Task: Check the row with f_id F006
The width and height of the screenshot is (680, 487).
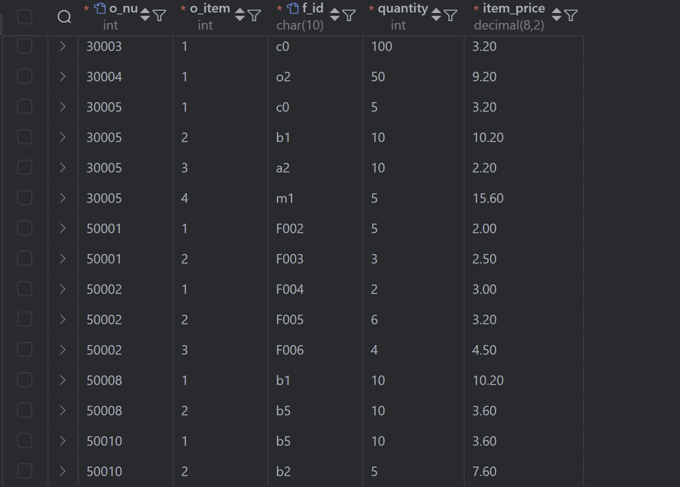Action: (25, 350)
